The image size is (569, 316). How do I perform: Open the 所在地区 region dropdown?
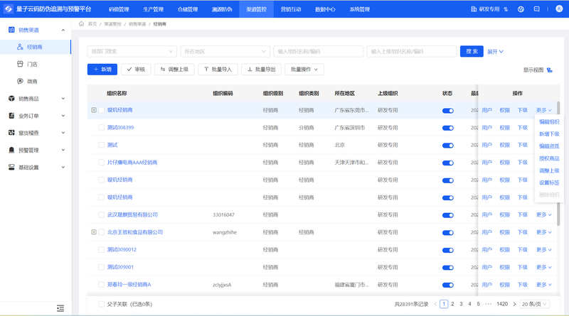223,51
